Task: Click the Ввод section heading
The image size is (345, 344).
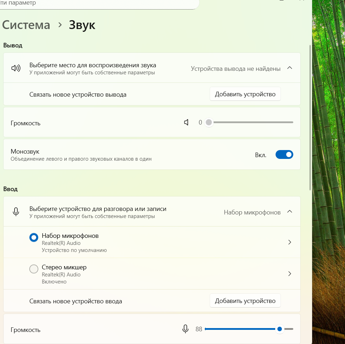Action: pos(10,189)
